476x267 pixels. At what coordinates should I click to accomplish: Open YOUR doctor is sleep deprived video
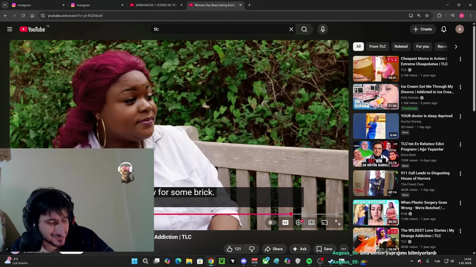[x=376, y=126]
